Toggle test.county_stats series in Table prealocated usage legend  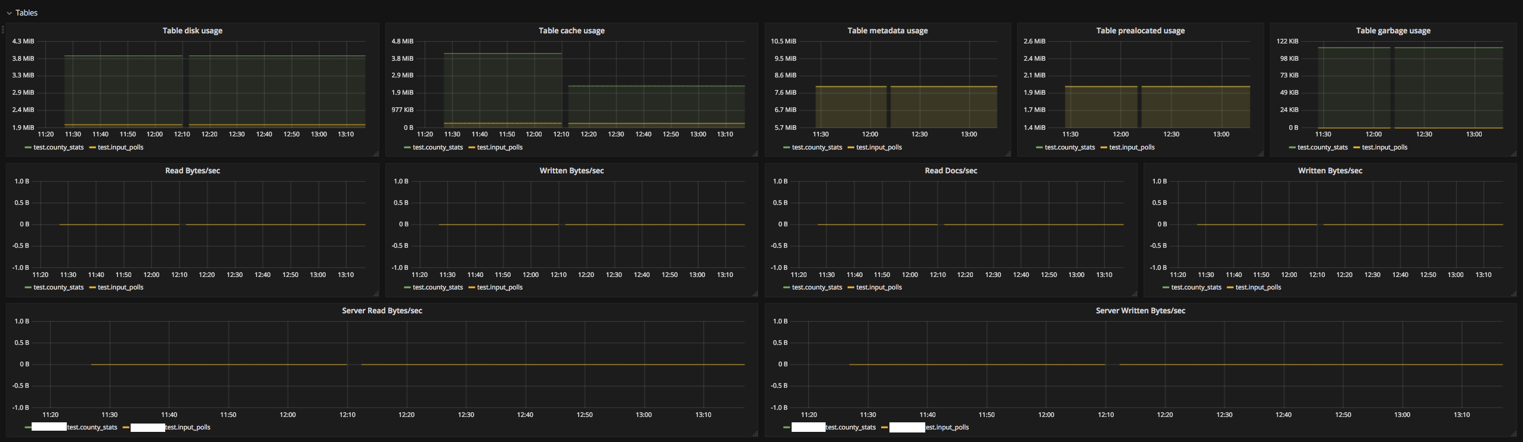[1070, 147]
